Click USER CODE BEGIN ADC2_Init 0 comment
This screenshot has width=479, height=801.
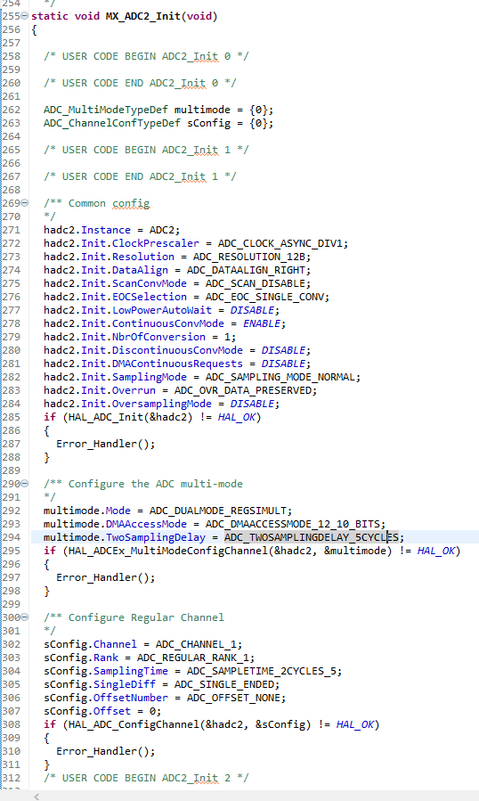[x=146, y=56]
